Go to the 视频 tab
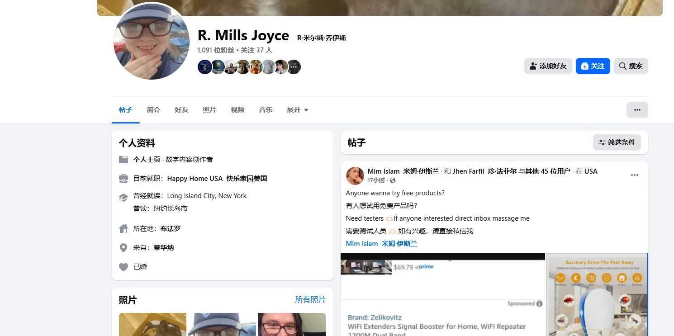 tap(237, 110)
